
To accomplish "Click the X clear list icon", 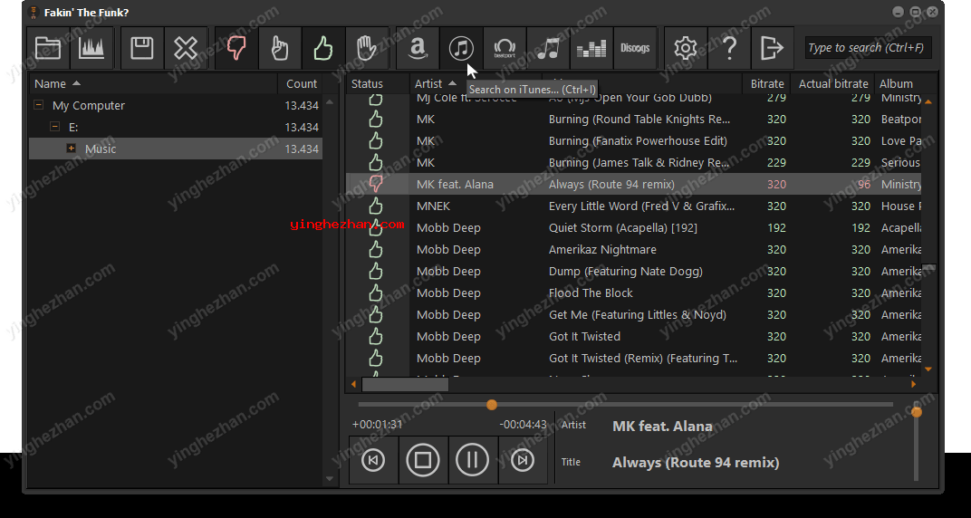I will [x=186, y=48].
